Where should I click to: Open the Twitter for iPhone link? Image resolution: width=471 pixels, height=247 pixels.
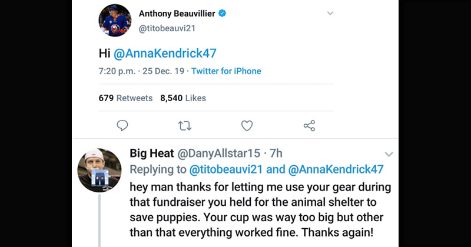click(226, 71)
